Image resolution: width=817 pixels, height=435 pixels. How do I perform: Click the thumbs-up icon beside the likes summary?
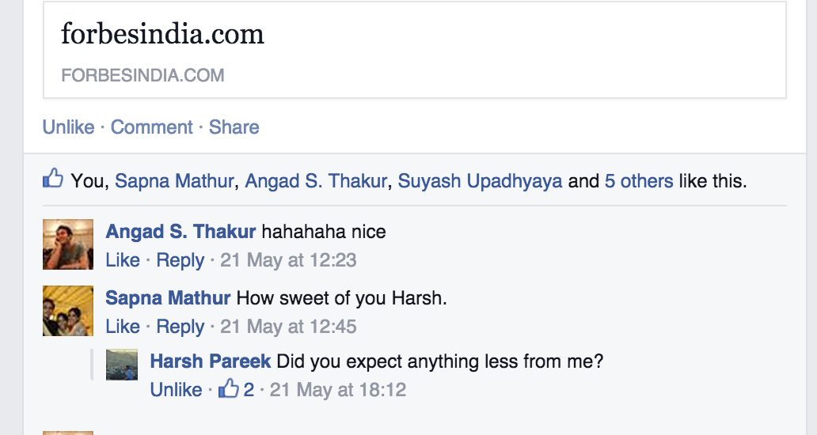(53, 179)
